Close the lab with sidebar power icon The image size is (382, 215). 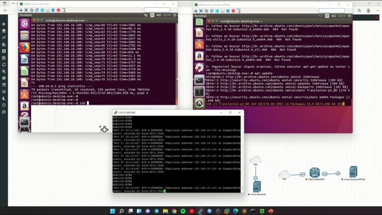[x=3, y=105]
